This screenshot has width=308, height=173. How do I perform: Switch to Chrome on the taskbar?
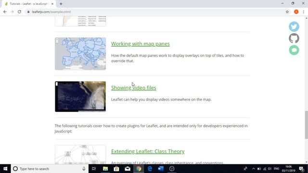[x=139, y=169]
